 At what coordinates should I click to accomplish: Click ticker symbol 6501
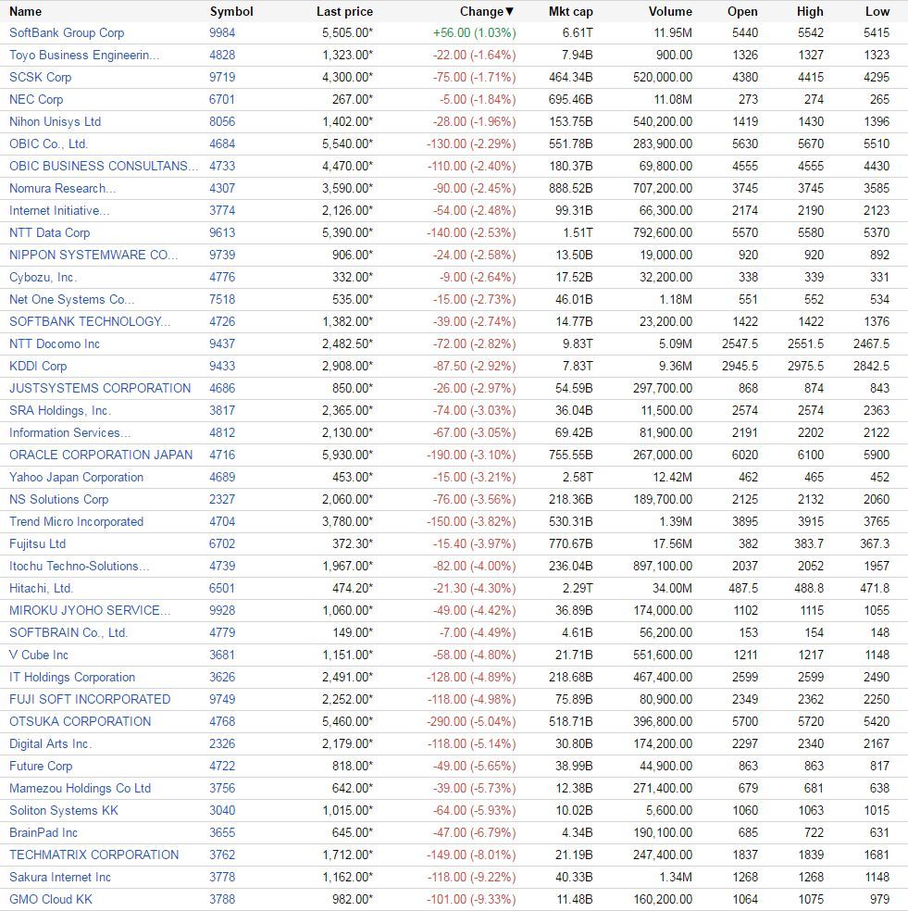point(222,589)
